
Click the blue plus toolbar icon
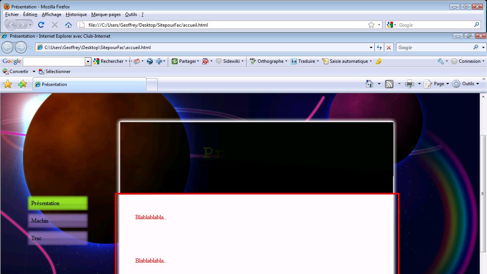[x=159, y=61]
